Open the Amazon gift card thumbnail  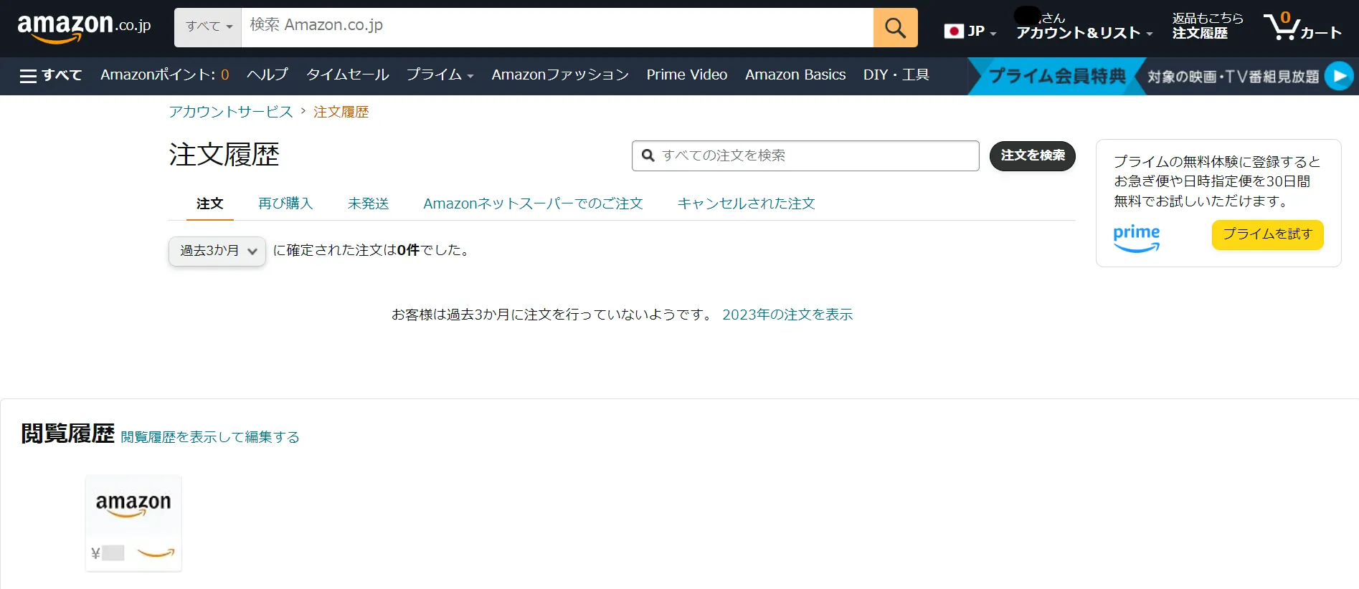click(x=133, y=523)
